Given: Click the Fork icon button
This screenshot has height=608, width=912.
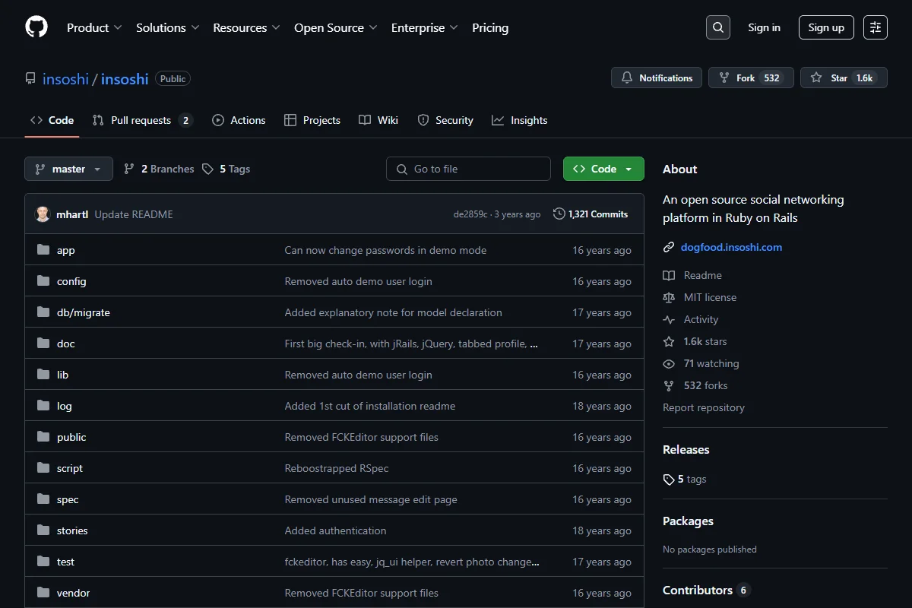Looking at the screenshot, I should [x=751, y=78].
